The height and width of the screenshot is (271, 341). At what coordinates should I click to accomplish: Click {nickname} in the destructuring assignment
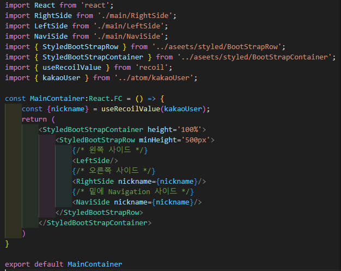coord(68,109)
